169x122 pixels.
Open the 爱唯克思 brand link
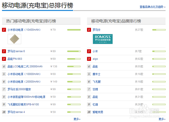(98, 112)
